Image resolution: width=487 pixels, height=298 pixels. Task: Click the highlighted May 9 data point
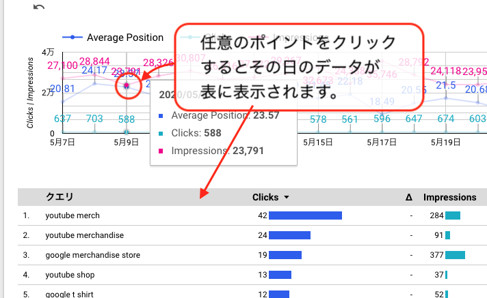[127, 85]
